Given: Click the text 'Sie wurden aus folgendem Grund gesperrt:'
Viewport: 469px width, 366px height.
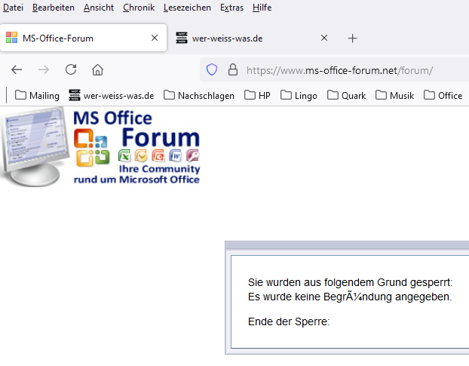Looking at the screenshot, I should (351, 282).
